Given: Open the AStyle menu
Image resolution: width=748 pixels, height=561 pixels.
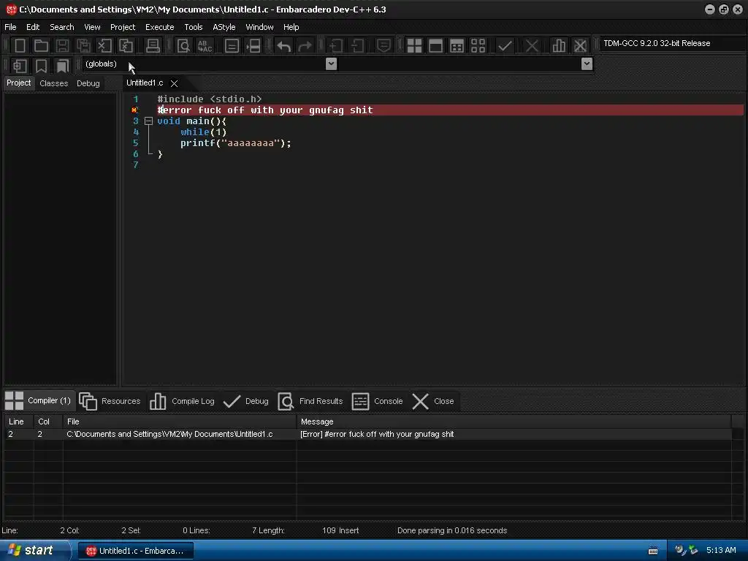Looking at the screenshot, I should tap(224, 27).
